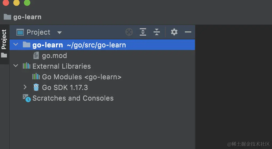Click the go.mod file icon
This screenshot has height=149, width=272.
tap(36, 56)
